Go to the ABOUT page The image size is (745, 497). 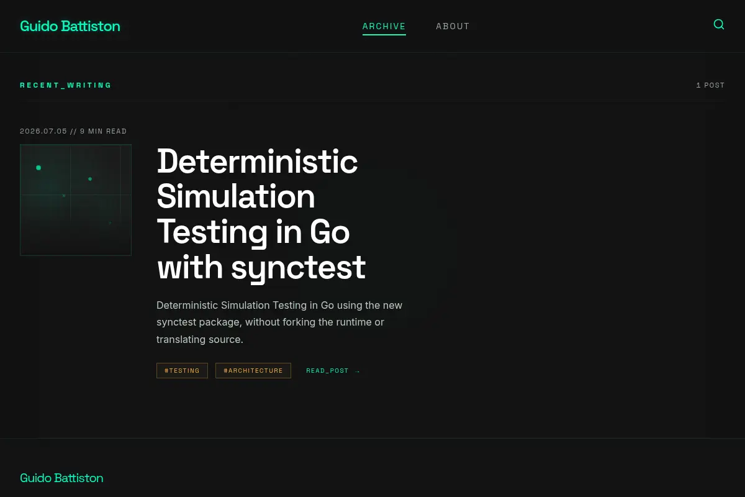pyautogui.click(x=453, y=26)
